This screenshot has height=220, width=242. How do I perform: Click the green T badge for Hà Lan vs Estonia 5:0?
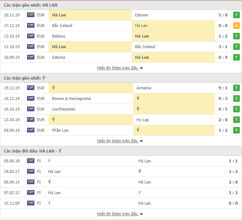[x=236, y=15]
